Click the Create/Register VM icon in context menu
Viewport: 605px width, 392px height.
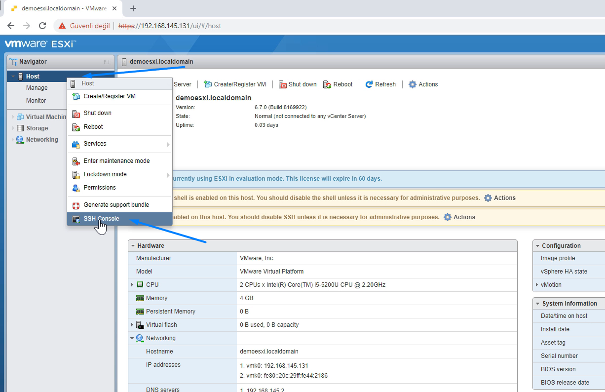point(76,96)
